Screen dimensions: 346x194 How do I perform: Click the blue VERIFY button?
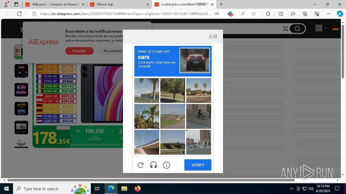pyautogui.click(x=198, y=165)
